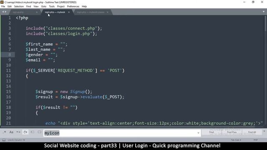This screenshot has width=267, height=150.
Task: Click the $email variable on line 9
Action: [x=33, y=60]
